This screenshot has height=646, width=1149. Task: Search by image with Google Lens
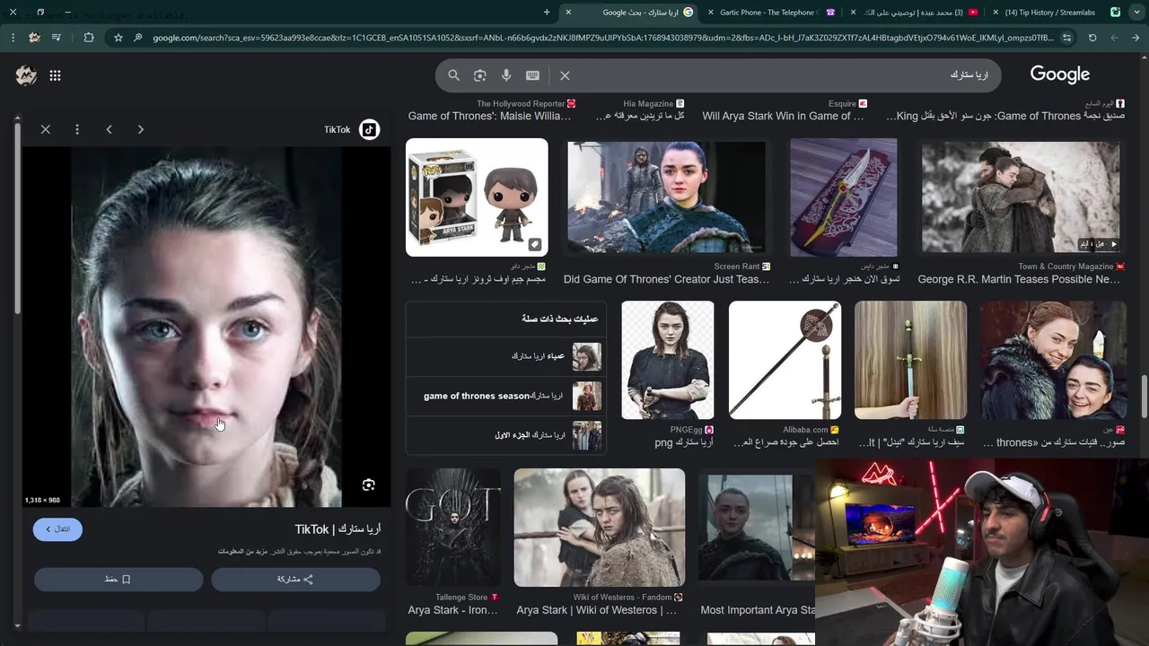(x=479, y=75)
